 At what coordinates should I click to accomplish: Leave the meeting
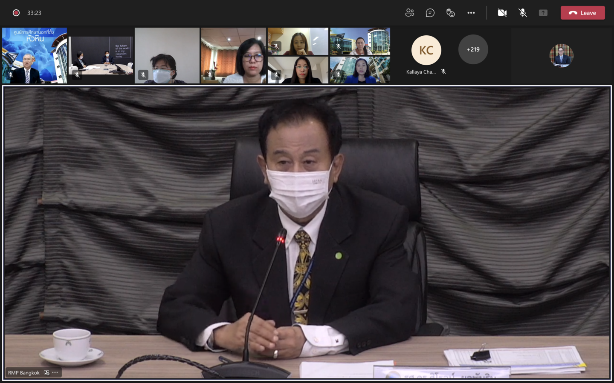pyautogui.click(x=582, y=13)
